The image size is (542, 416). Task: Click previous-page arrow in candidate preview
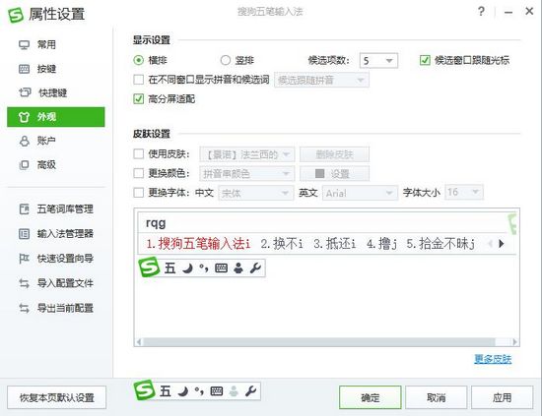pos(490,244)
